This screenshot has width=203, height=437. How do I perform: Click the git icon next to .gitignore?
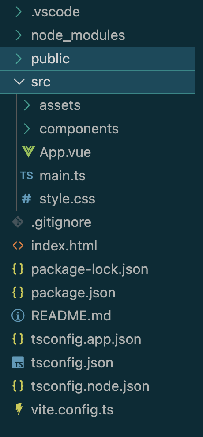point(18,222)
